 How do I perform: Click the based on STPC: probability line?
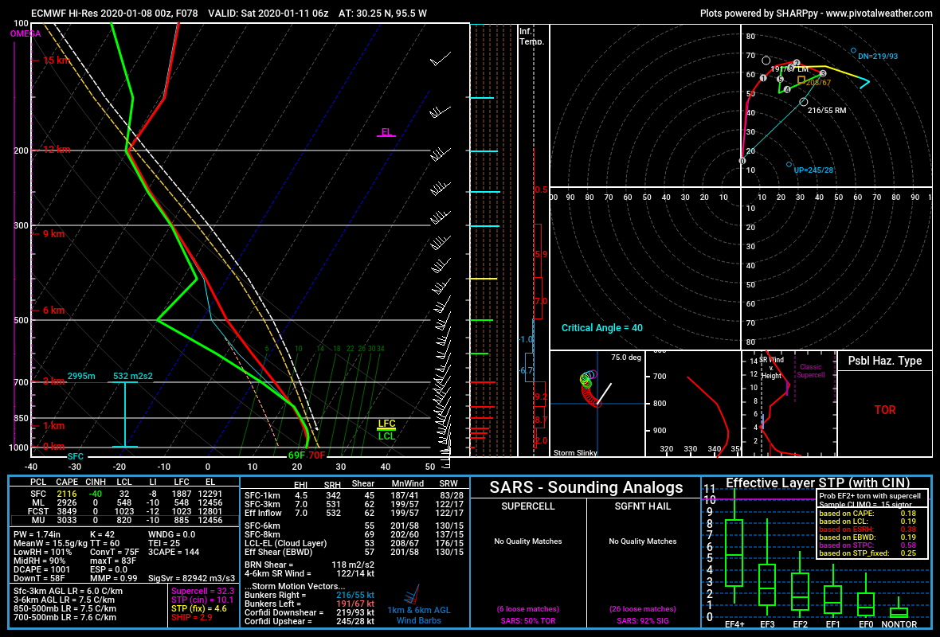pos(868,545)
